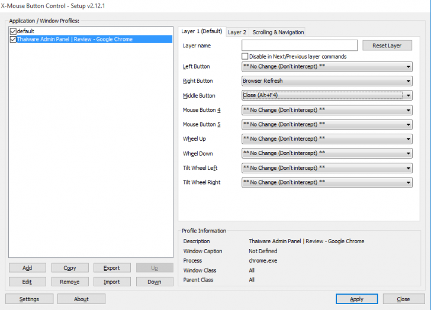Add a new application profile
Screen dimensions: 431x310
tap(27, 268)
